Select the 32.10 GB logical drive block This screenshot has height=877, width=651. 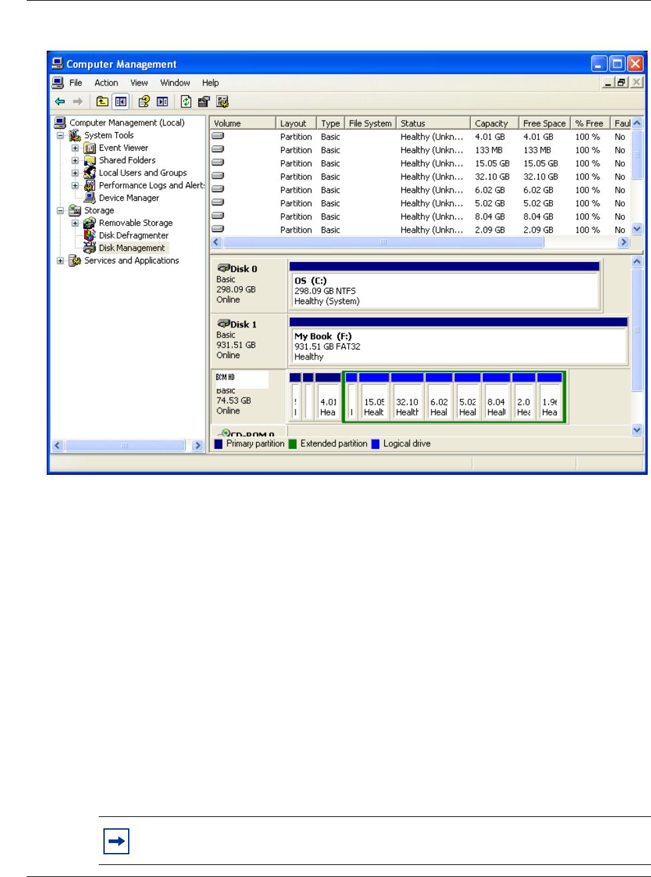point(407,396)
